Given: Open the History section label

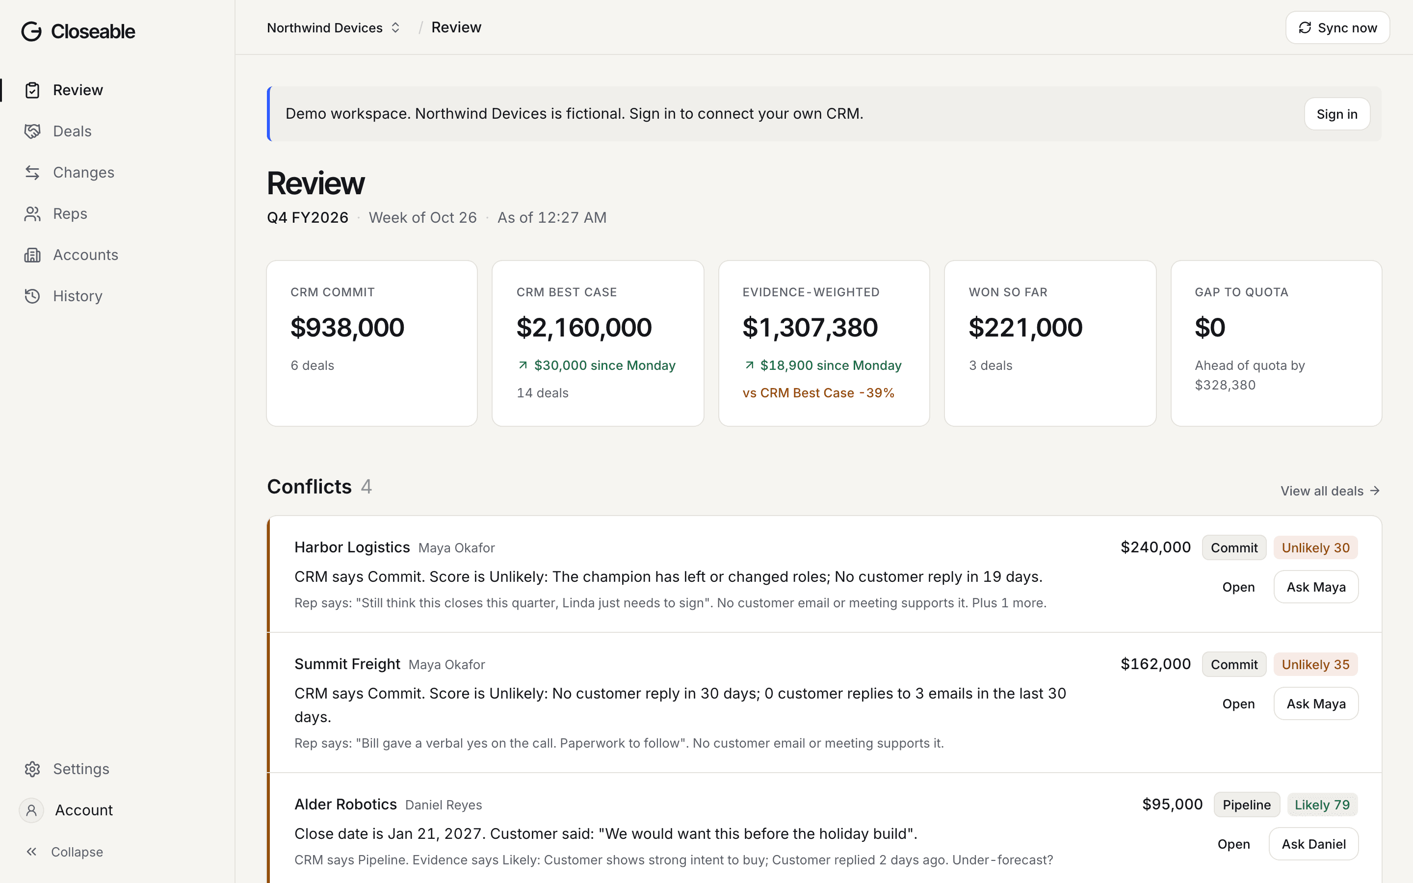Looking at the screenshot, I should pos(78,296).
